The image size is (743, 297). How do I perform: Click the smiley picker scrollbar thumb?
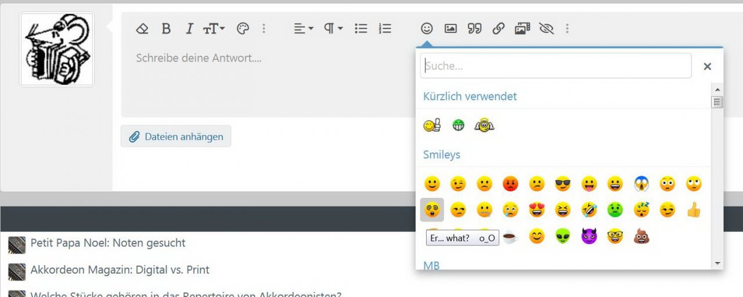click(717, 102)
